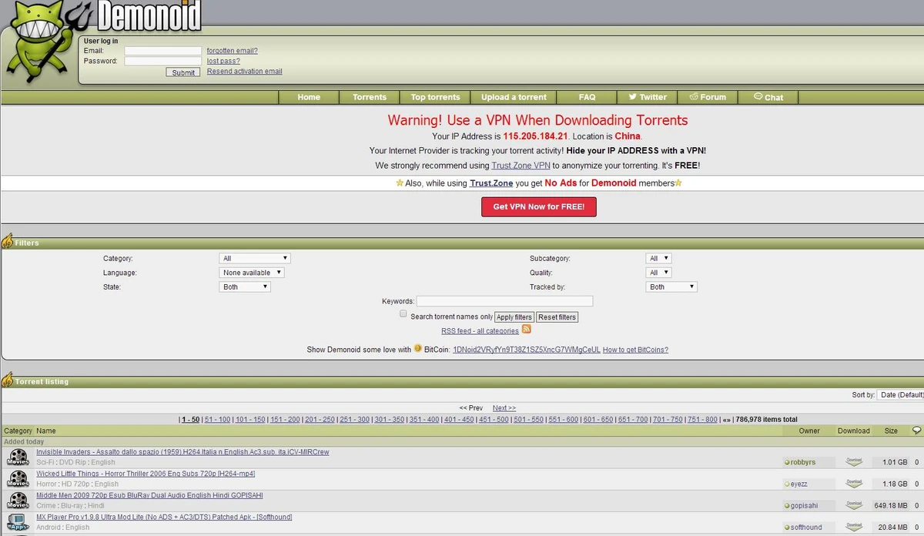
Task: Open the Quality dropdown
Action: click(x=659, y=273)
